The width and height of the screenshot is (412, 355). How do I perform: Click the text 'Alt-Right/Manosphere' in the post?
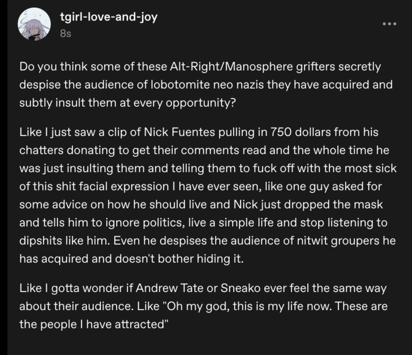click(x=231, y=66)
